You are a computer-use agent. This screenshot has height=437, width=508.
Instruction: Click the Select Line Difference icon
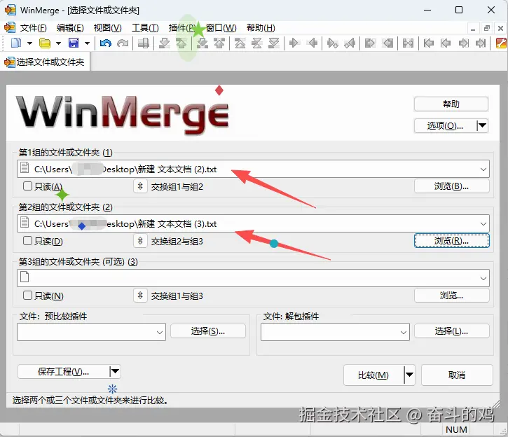coord(143,43)
